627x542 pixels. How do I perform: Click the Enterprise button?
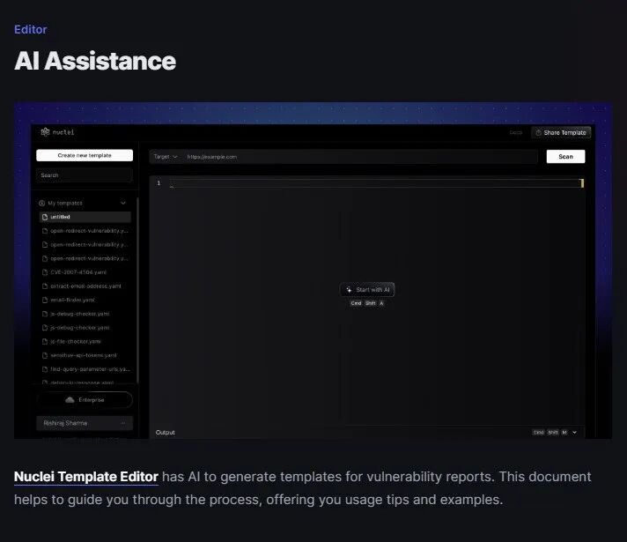85,400
